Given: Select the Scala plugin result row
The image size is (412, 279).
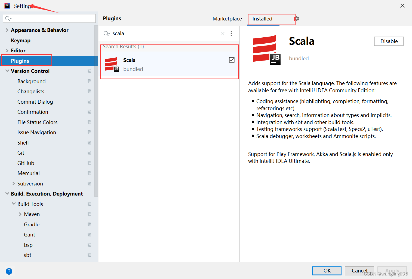Looking at the screenshot, I should coord(169,65).
